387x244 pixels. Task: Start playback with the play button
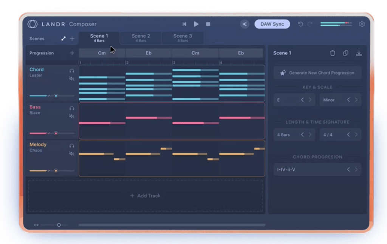click(196, 24)
